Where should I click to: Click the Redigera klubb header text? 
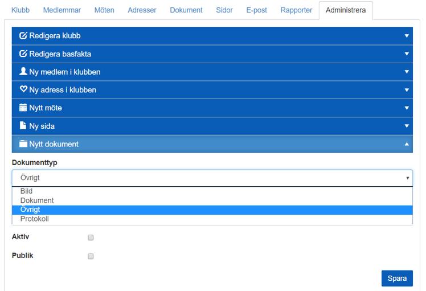[x=55, y=36]
